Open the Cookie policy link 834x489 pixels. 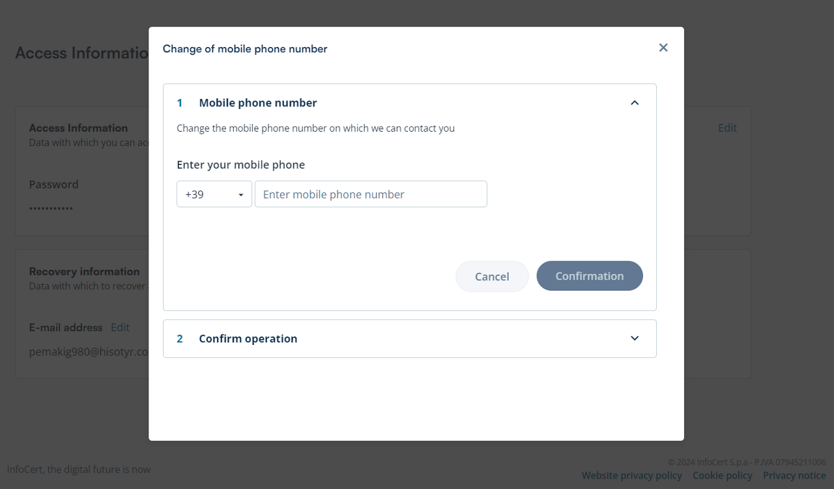click(x=723, y=475)
